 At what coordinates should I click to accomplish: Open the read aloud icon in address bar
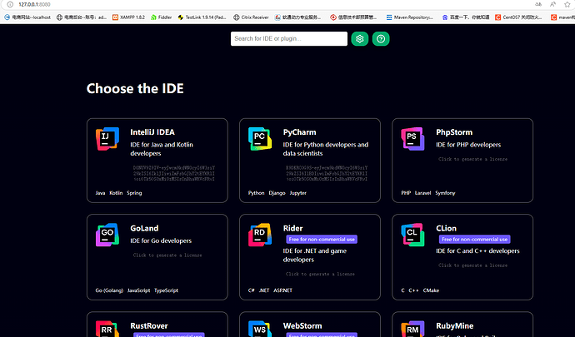click(552, 4)
